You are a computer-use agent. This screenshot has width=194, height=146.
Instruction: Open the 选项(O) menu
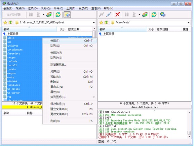[33, 8]
